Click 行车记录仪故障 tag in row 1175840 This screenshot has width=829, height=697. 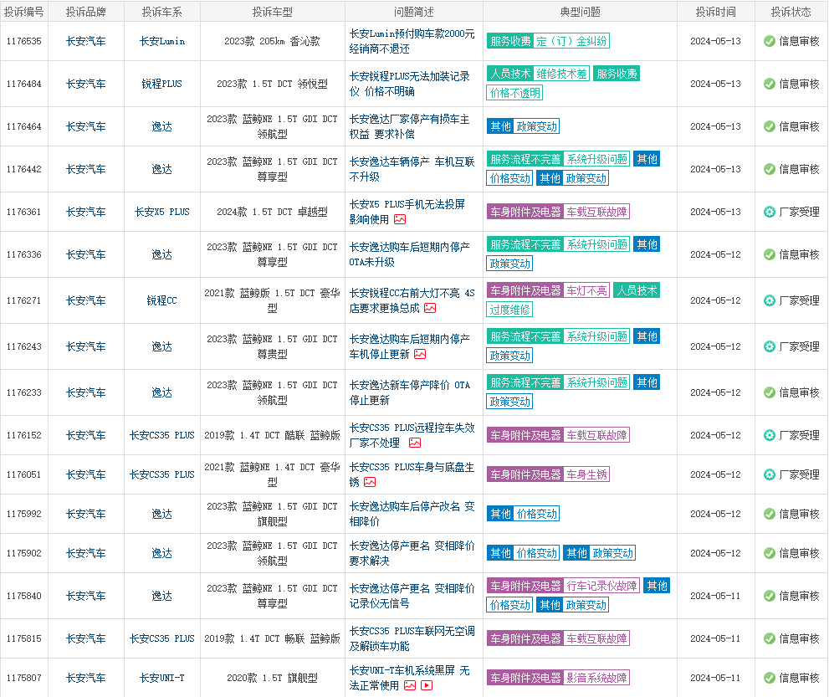coord(601,586)
